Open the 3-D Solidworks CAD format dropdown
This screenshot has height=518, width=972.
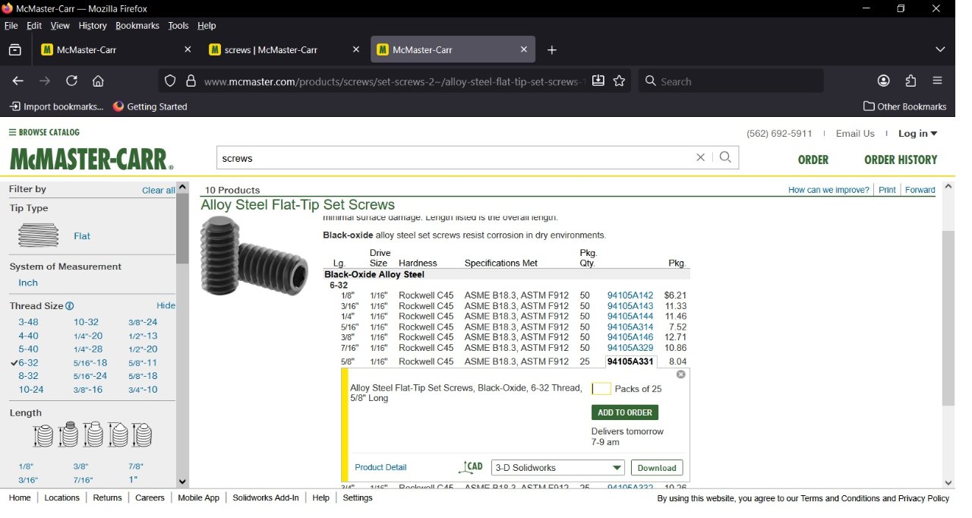coord(558,468)
